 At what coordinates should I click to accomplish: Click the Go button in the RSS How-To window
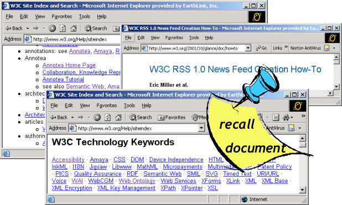pyautogui.click(x=262, y=48)
